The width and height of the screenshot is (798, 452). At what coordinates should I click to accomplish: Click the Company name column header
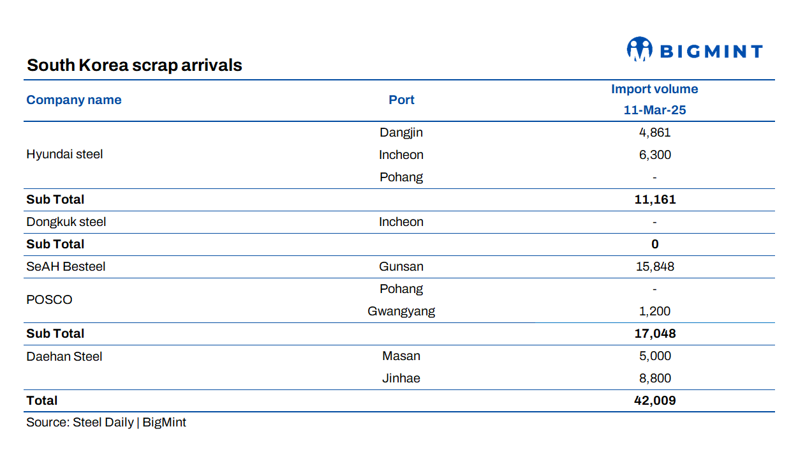(73, 100)
